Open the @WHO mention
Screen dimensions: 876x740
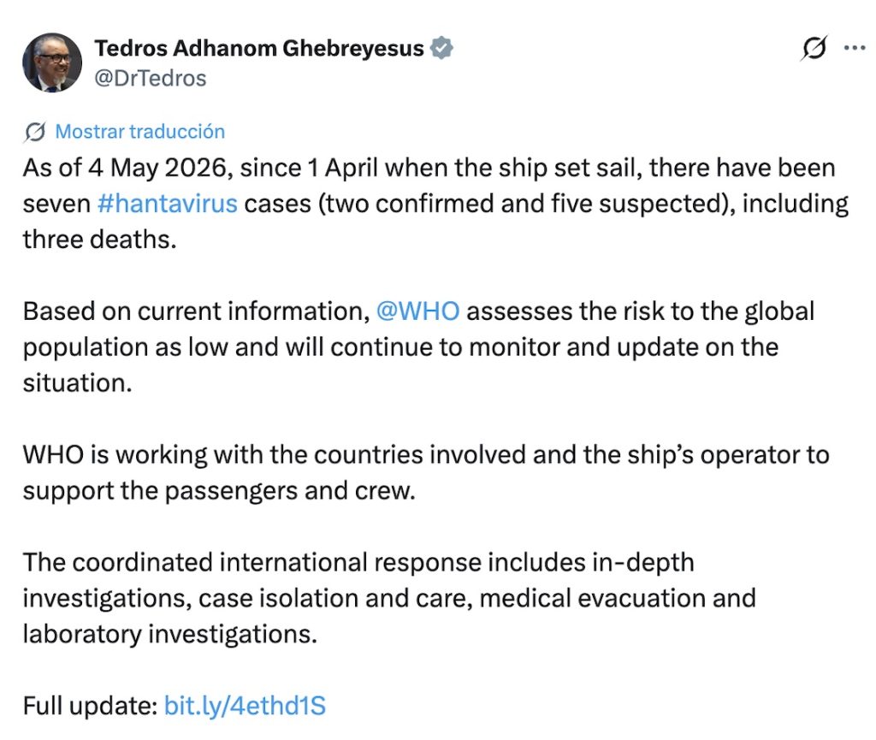[417, 311]
